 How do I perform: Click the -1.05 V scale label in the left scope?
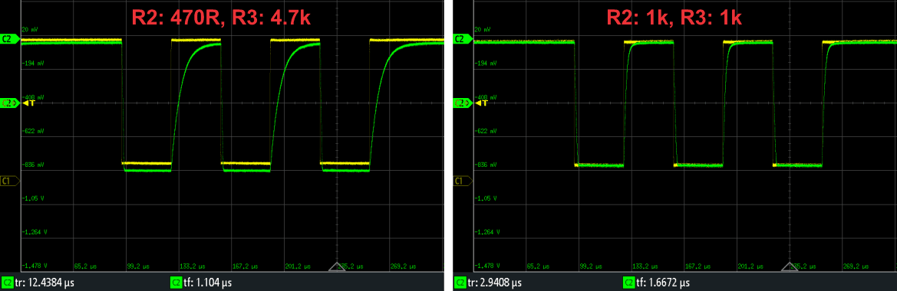32,198
